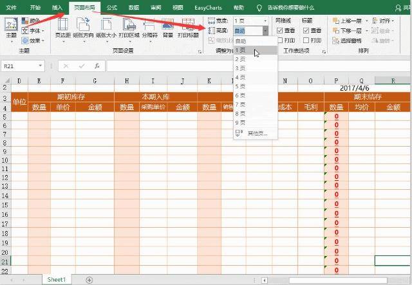
Task: Open the 纸张大小 paper size tool
Action: pos(105,28)
